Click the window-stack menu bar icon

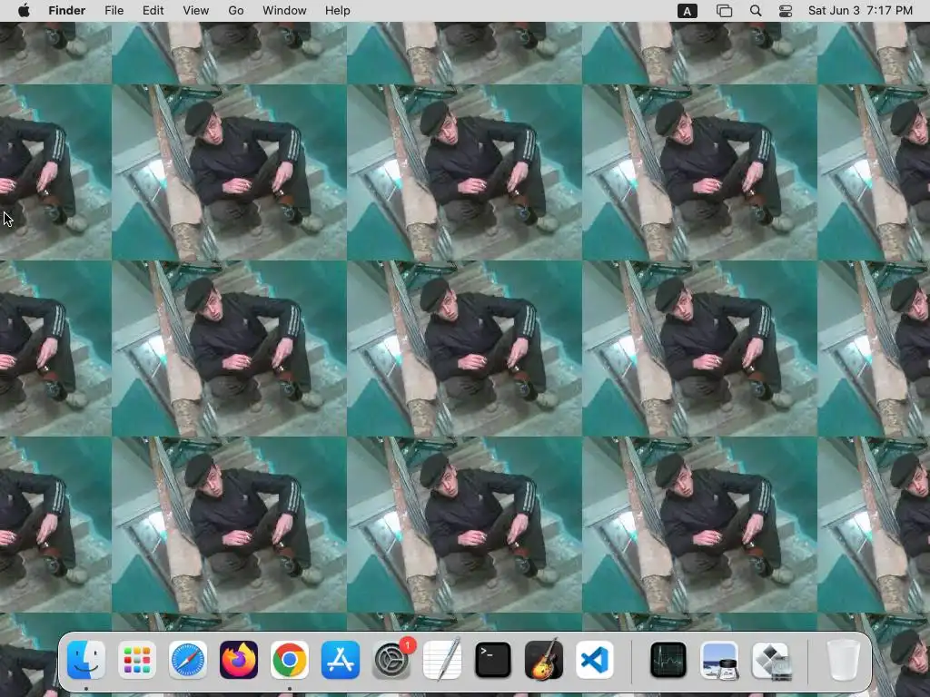[724, 11]
